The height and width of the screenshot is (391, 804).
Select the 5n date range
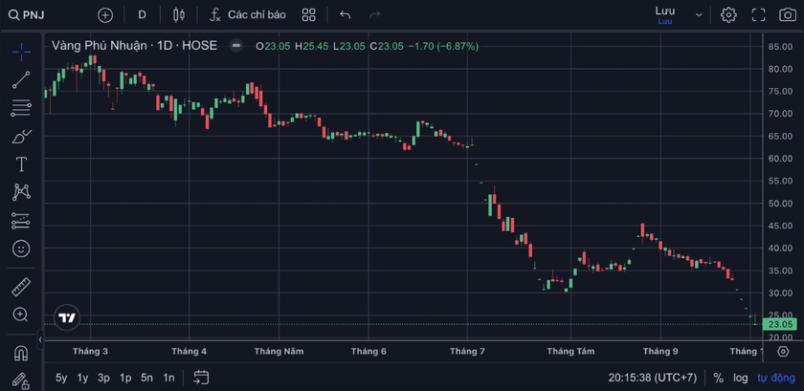point(147,379)
